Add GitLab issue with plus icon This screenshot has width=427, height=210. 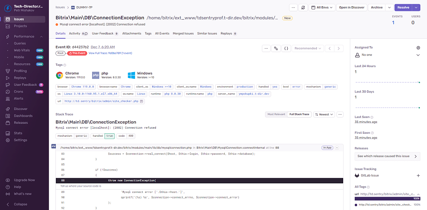(418, 176)
